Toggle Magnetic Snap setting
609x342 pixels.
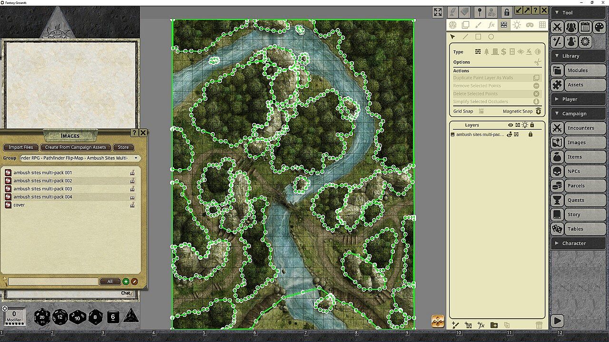click(539, 111)
